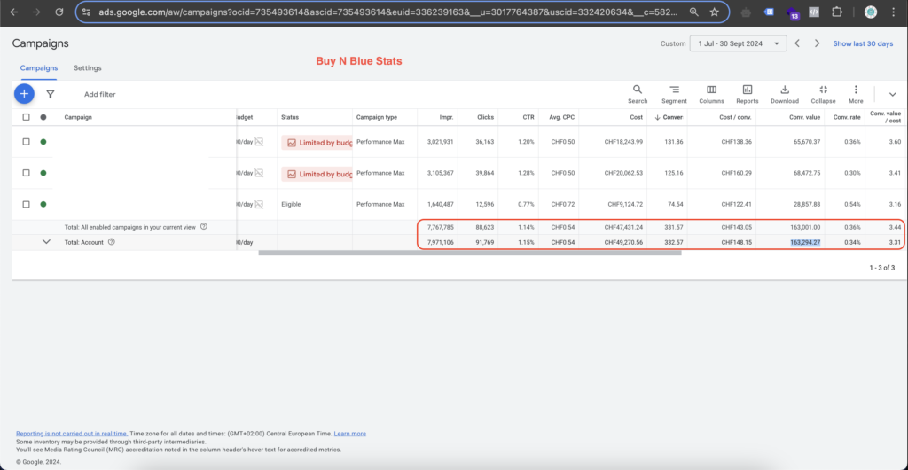Tick checkbox for campaign costing CHF9,124.72
The width and height of the screenshot is (908, 470).
(x=26, y=204)
